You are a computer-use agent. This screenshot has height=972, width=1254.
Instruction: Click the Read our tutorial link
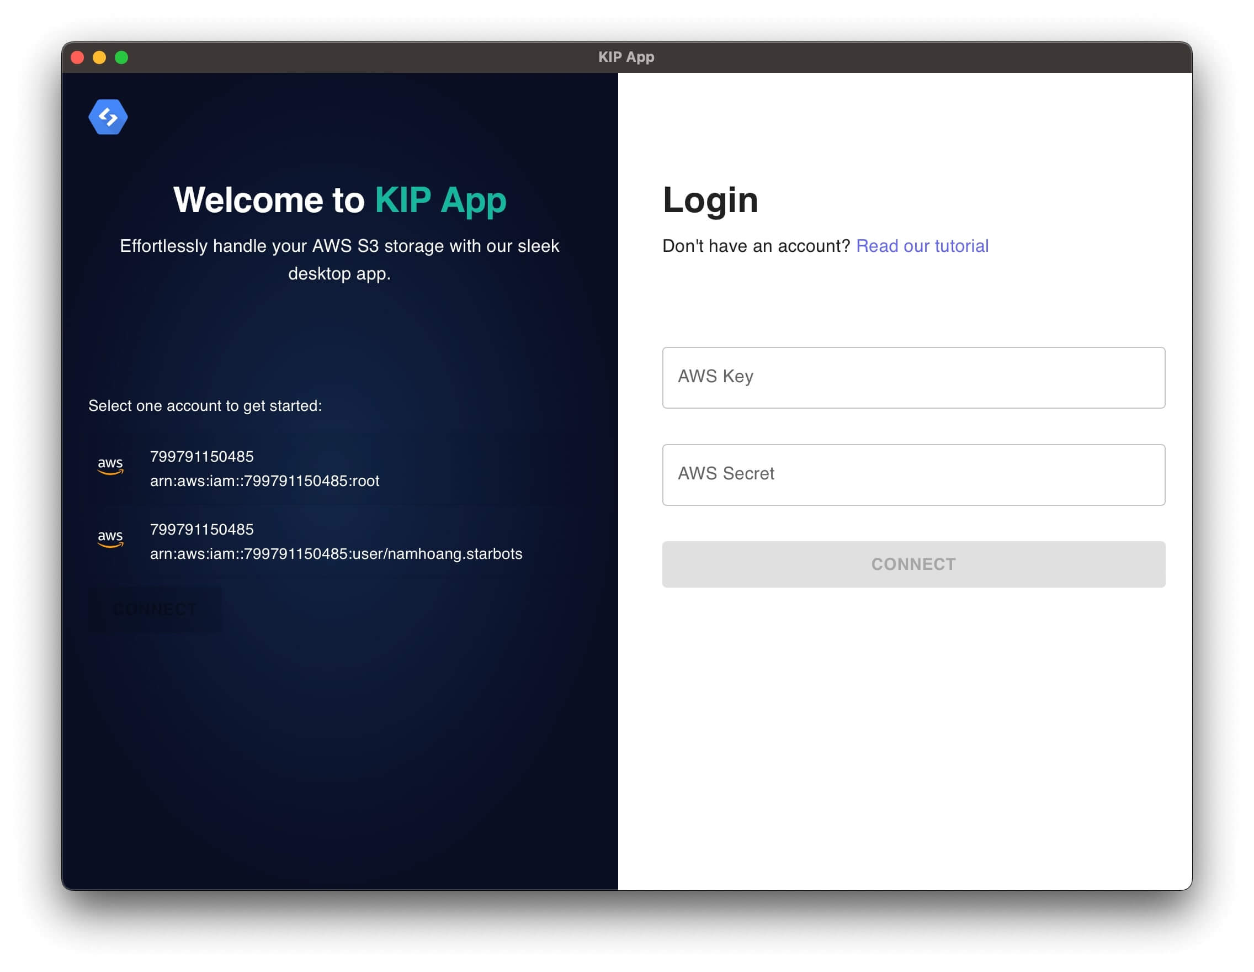point(922,245)
